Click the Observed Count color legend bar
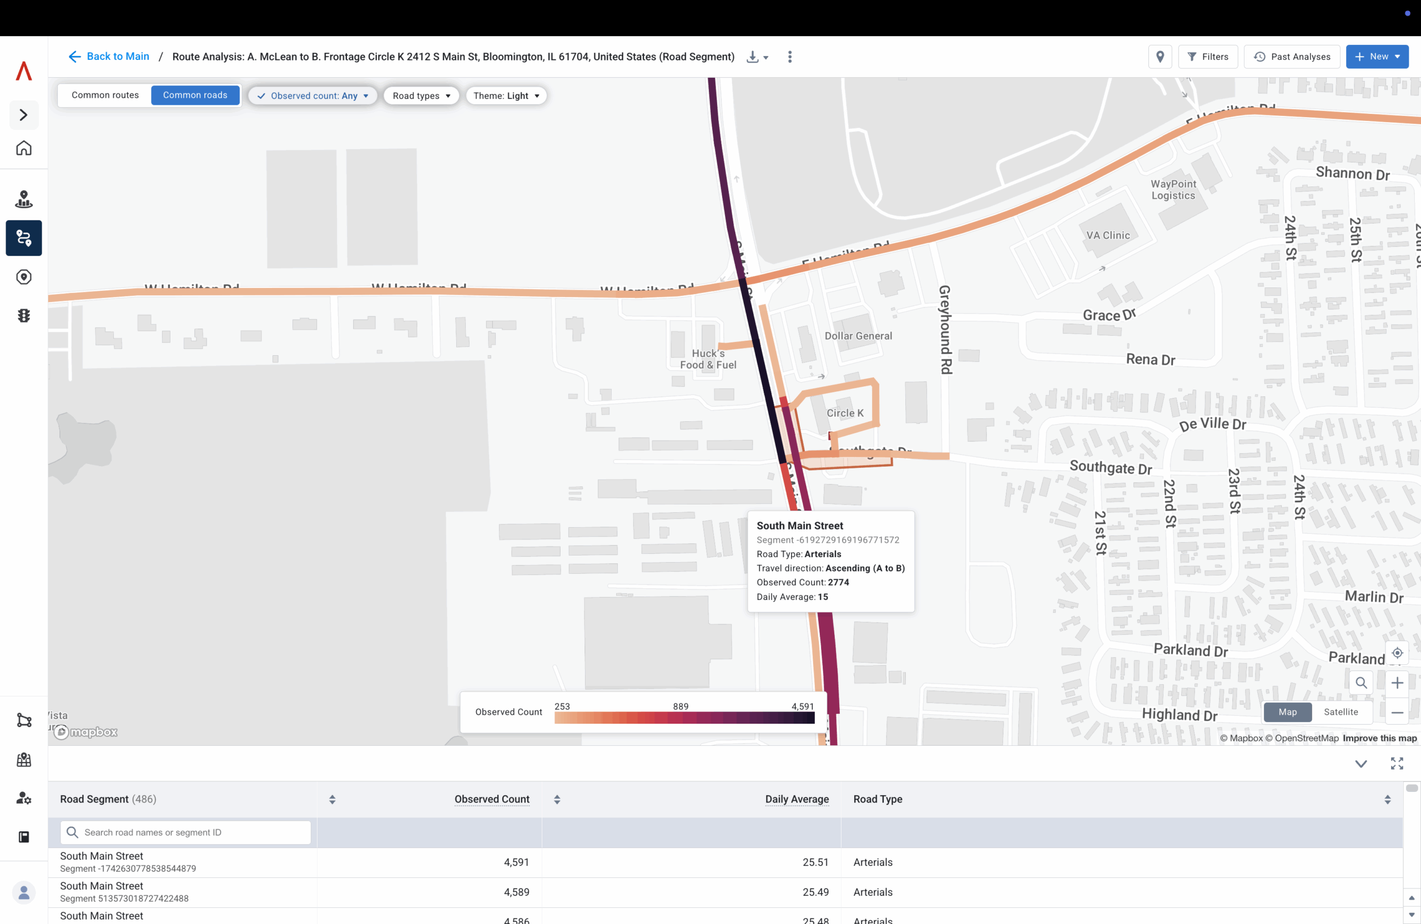The width and height of the screenshot is (1421, 924). (x=684, y=718)
